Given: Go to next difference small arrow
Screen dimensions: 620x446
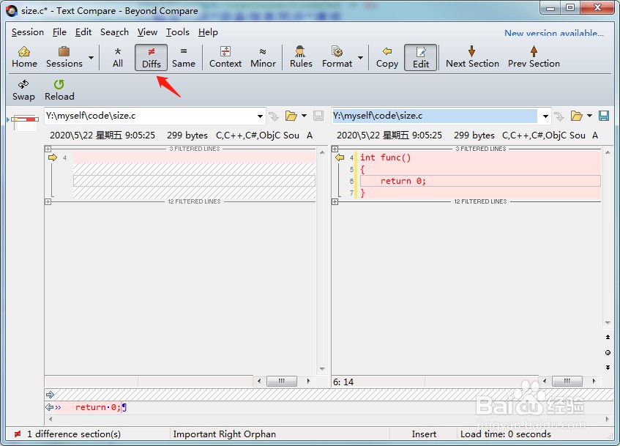Looking at the screenshot, I should tap(608, 368).
